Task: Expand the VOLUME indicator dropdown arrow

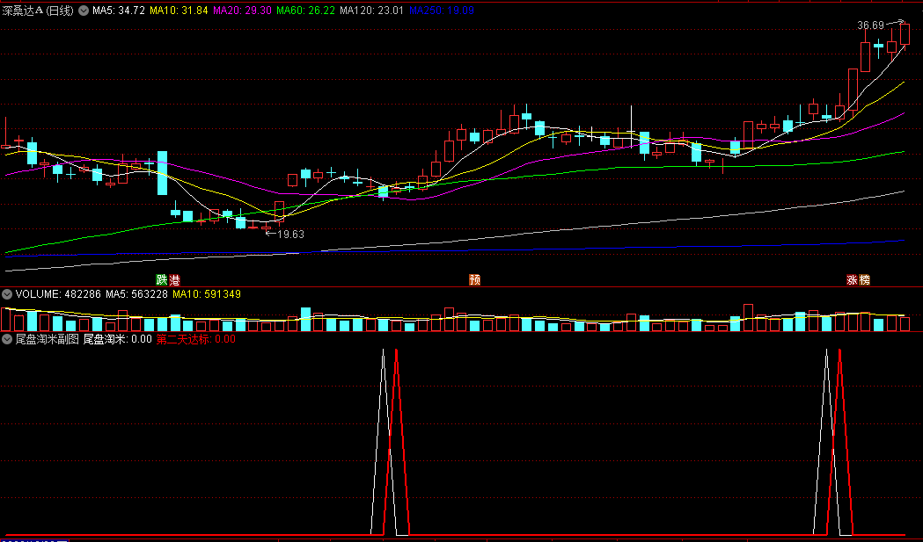Action: pos(7,294)
